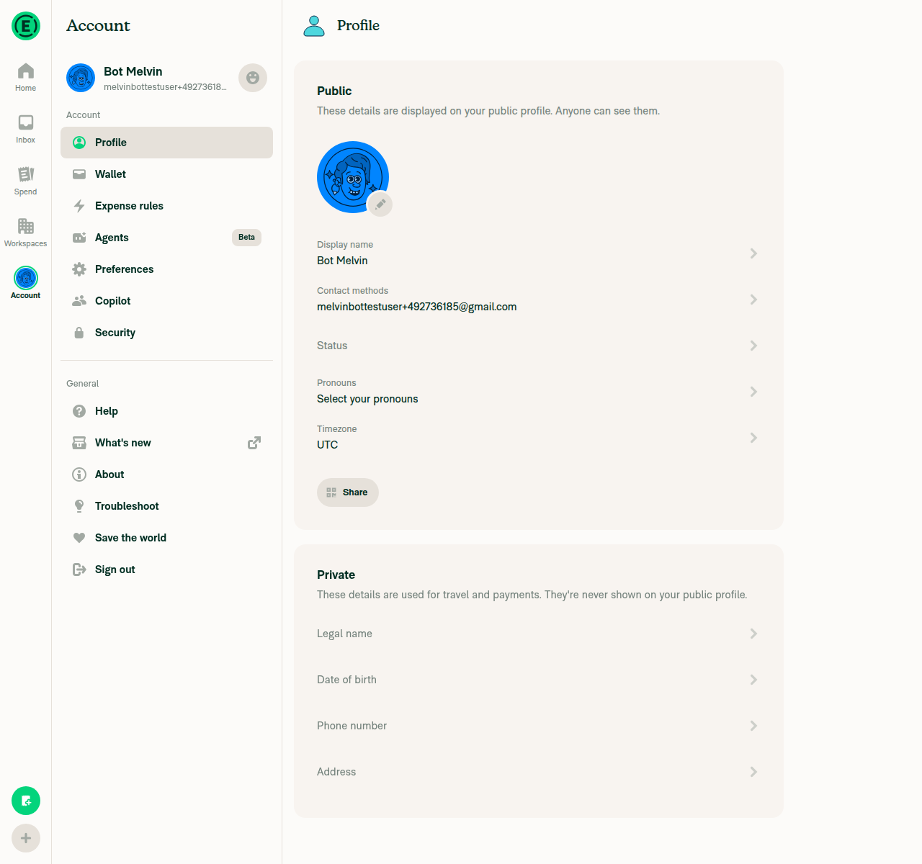Open the Display name row chevron
The height and width of the screenshot is (864, 922).
click(753, 253)
